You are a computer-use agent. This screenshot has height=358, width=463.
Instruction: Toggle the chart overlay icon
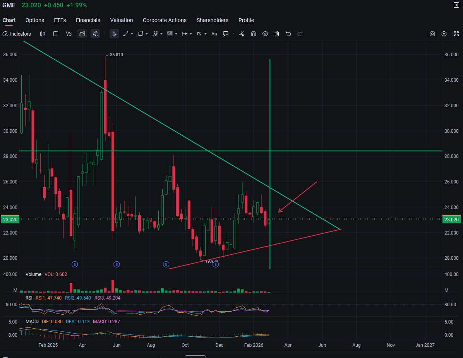pos(82,34)
